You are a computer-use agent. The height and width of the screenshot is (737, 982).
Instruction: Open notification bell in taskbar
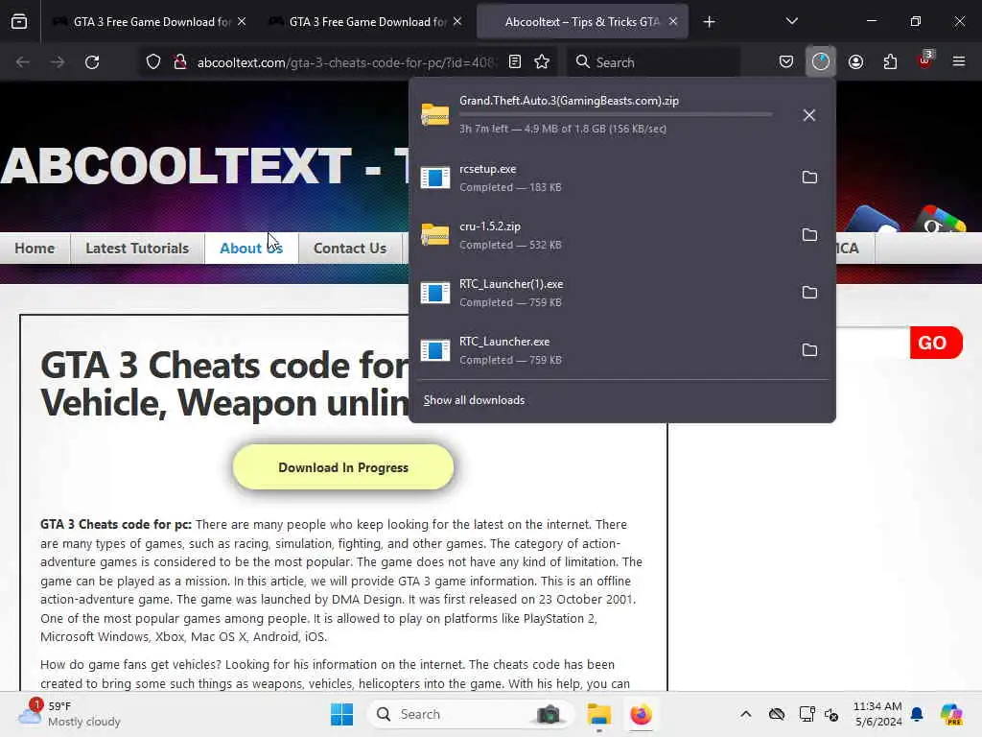(917, 714)
